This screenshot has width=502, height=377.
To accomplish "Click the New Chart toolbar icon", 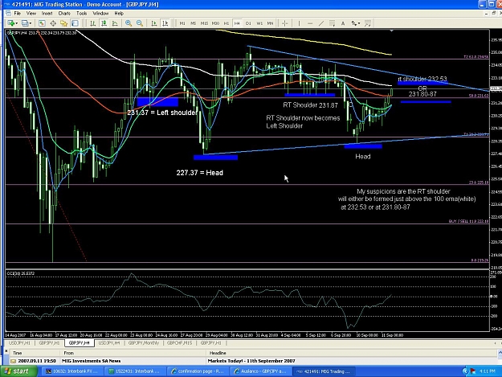I will pyautogui.click(x=11, y=23).
